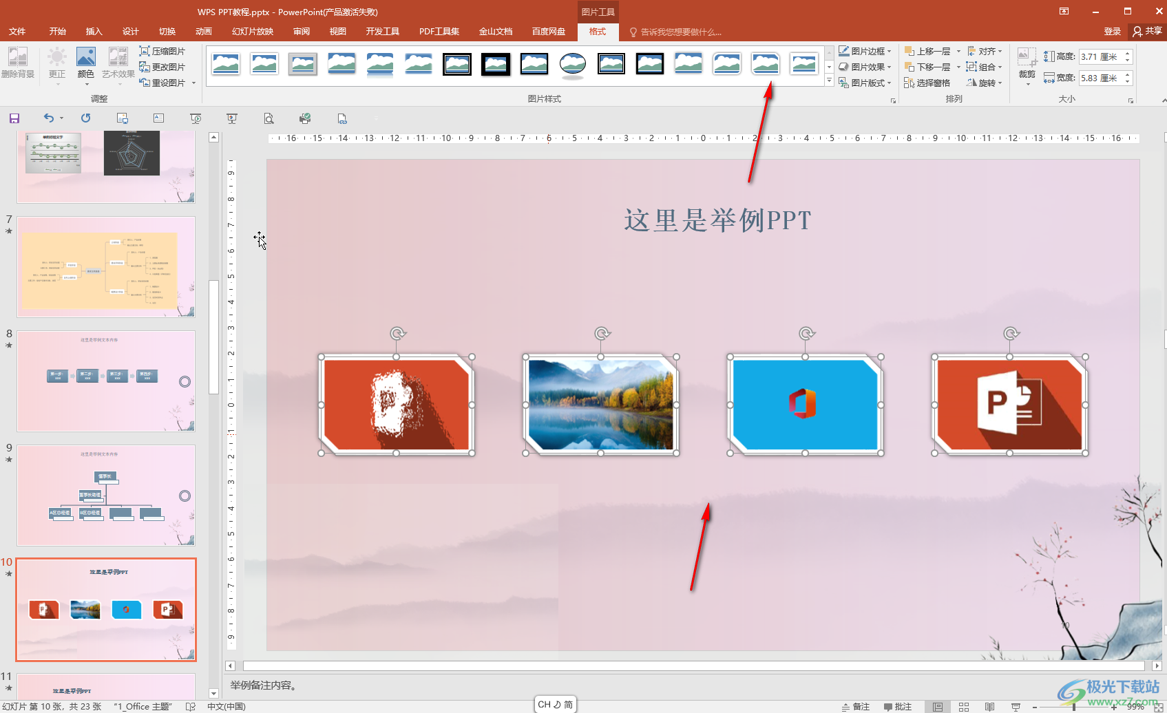Click the notes area text 举例备注内容
This screenshot has width=1167, height=713.
(x=264, y=685)
